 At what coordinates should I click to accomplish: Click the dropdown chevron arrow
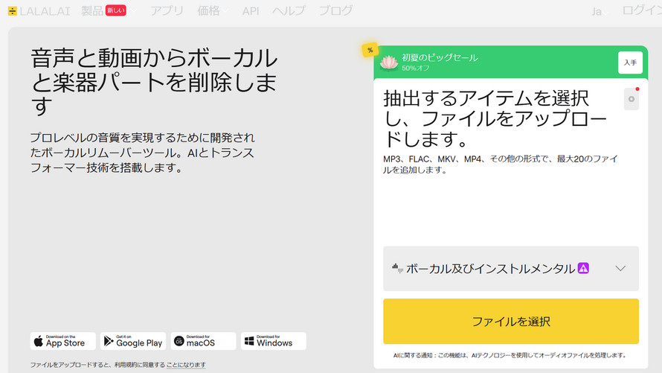pos(620,268)
